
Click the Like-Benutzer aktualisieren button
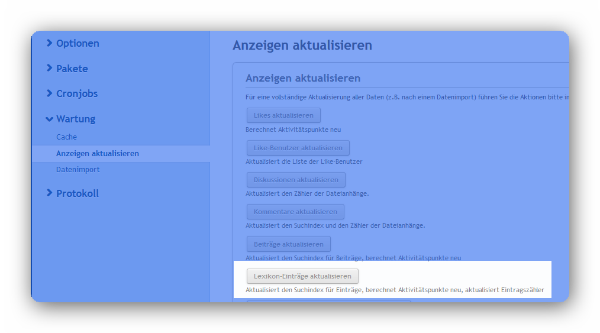pos(298,148)
